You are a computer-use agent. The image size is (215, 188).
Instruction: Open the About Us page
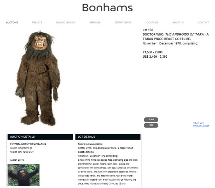coord(178,23)
